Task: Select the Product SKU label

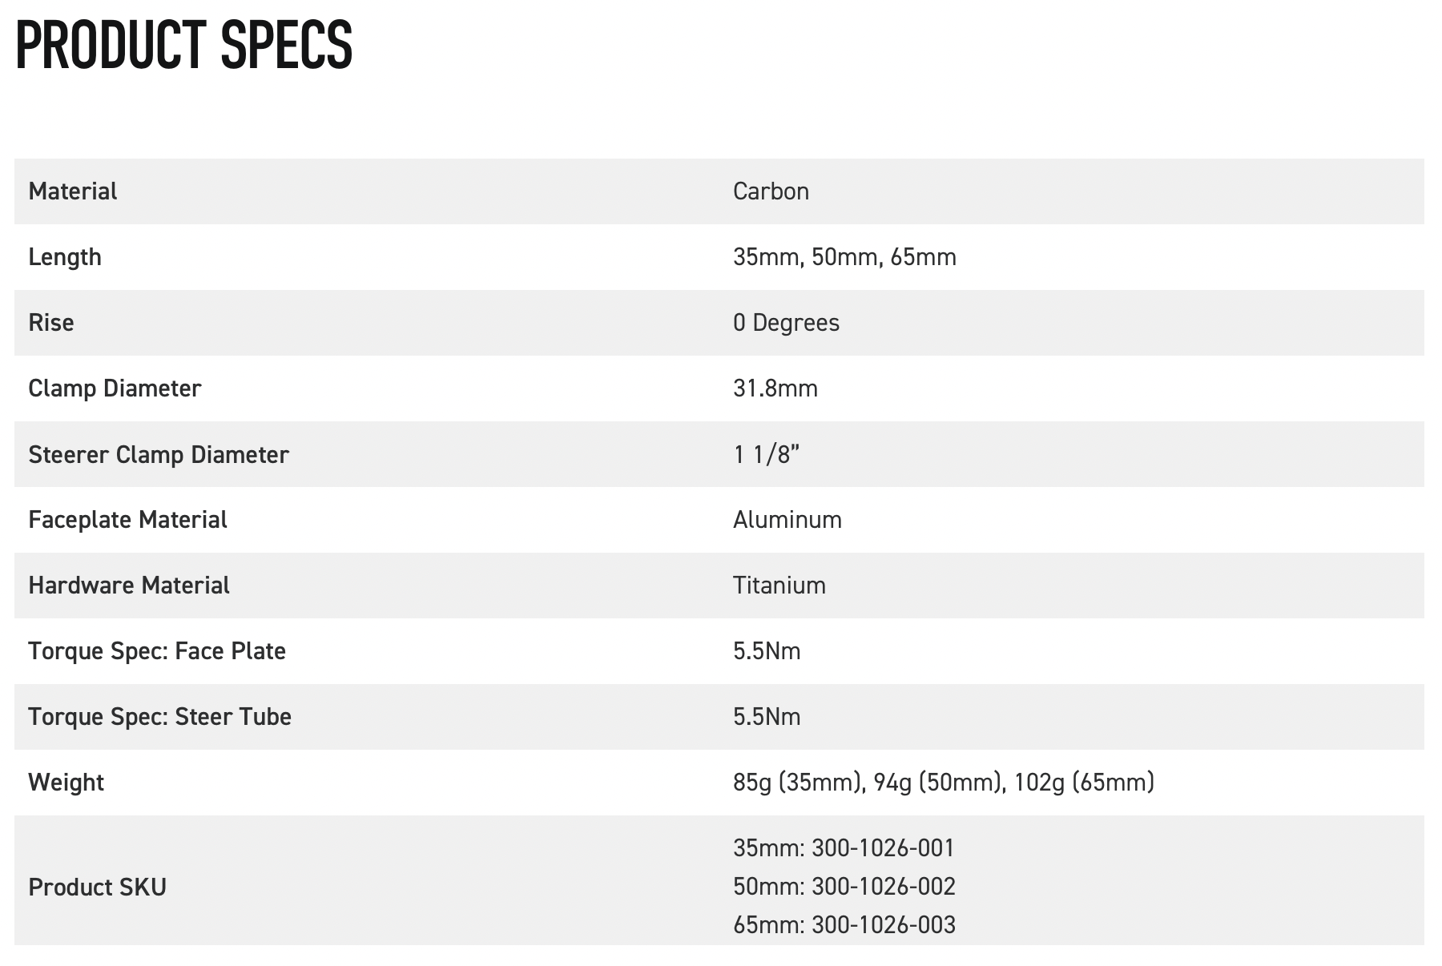Action: [x=97, y=888]
